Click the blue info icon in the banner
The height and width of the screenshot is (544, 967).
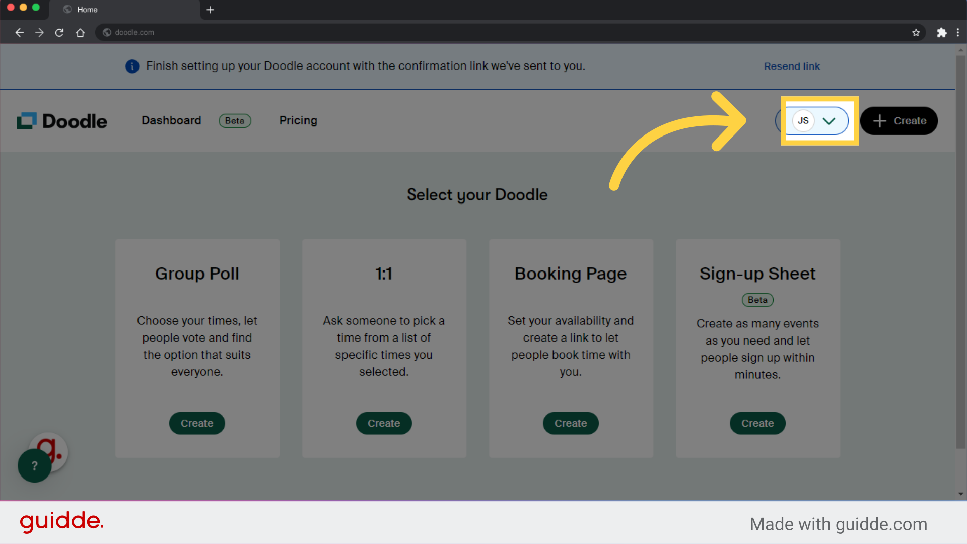point(132,66)
